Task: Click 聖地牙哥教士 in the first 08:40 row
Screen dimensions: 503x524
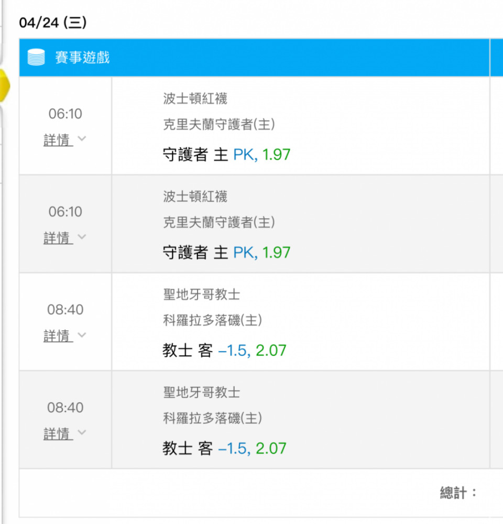Action: coord(201,294)
